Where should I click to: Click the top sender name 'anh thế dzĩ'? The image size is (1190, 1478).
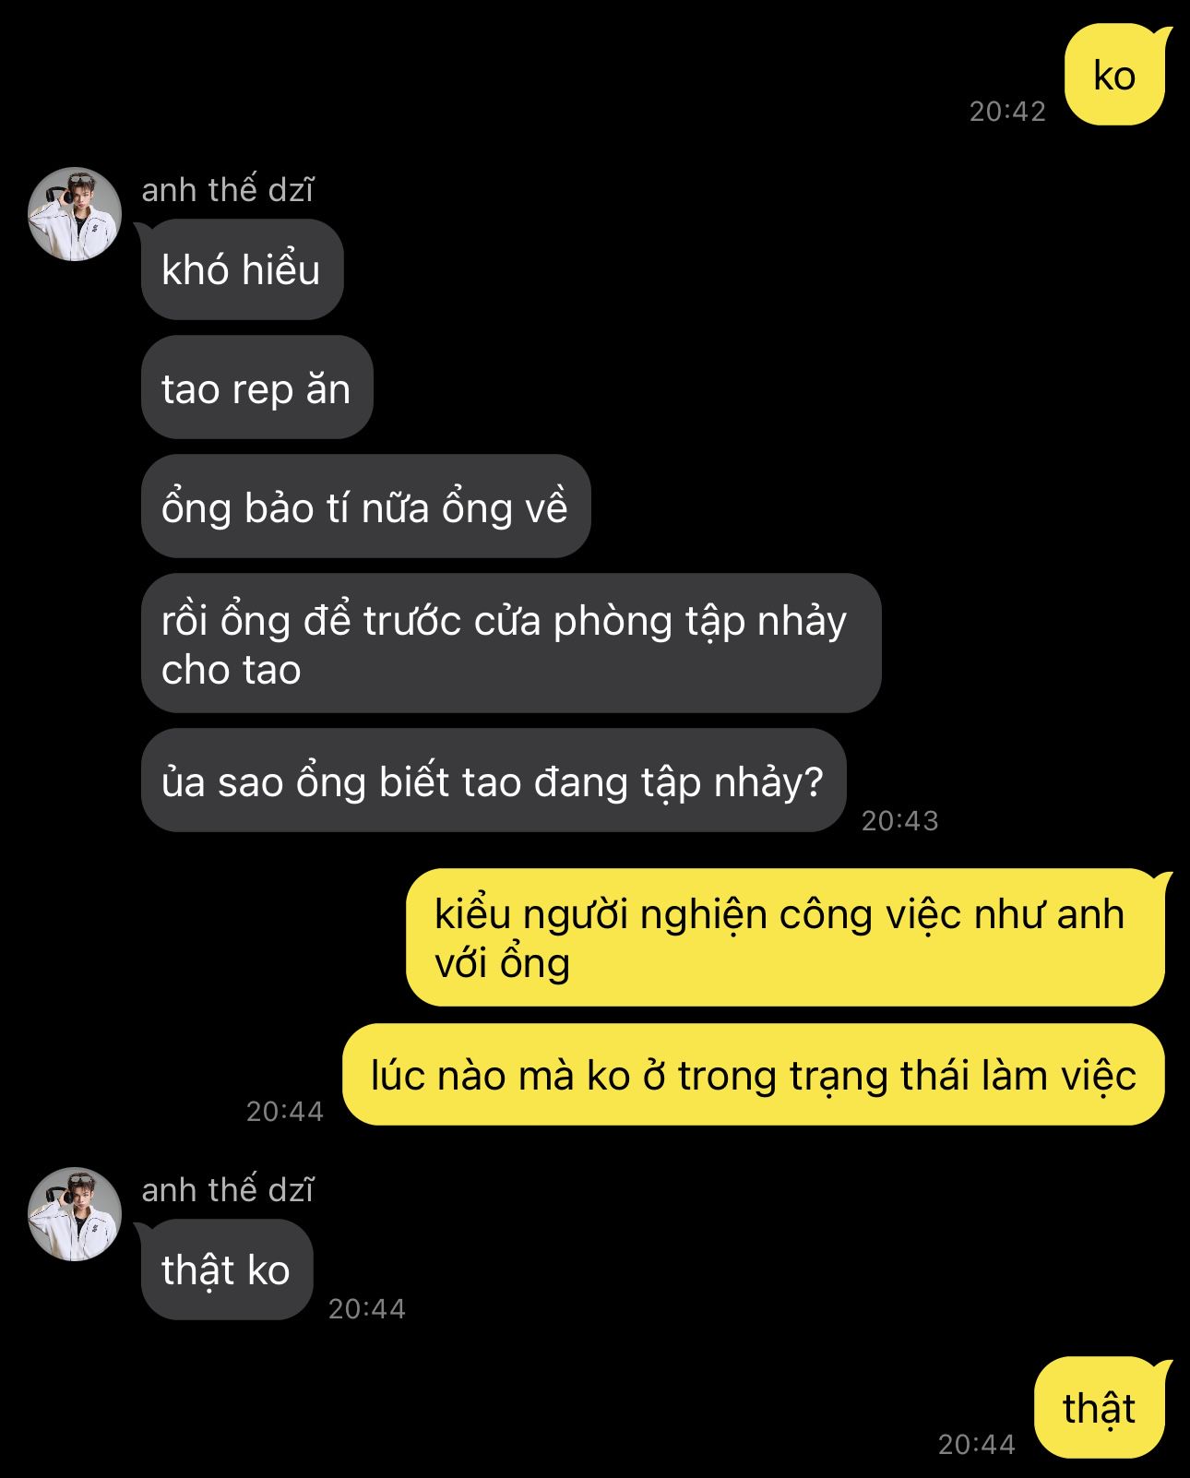228,189
